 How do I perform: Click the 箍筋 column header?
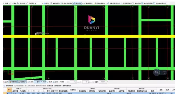pyautogui.click(x=161, y=90)
